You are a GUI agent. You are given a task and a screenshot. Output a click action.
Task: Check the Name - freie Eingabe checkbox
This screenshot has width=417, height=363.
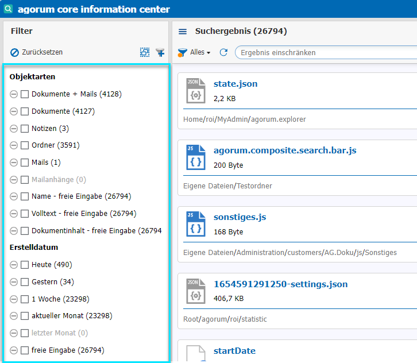(25, 196)
